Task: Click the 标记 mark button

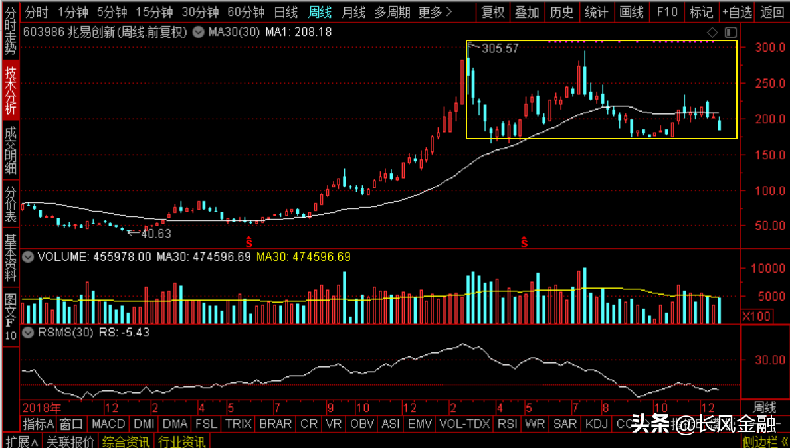Action: click(x=702, y=11)
